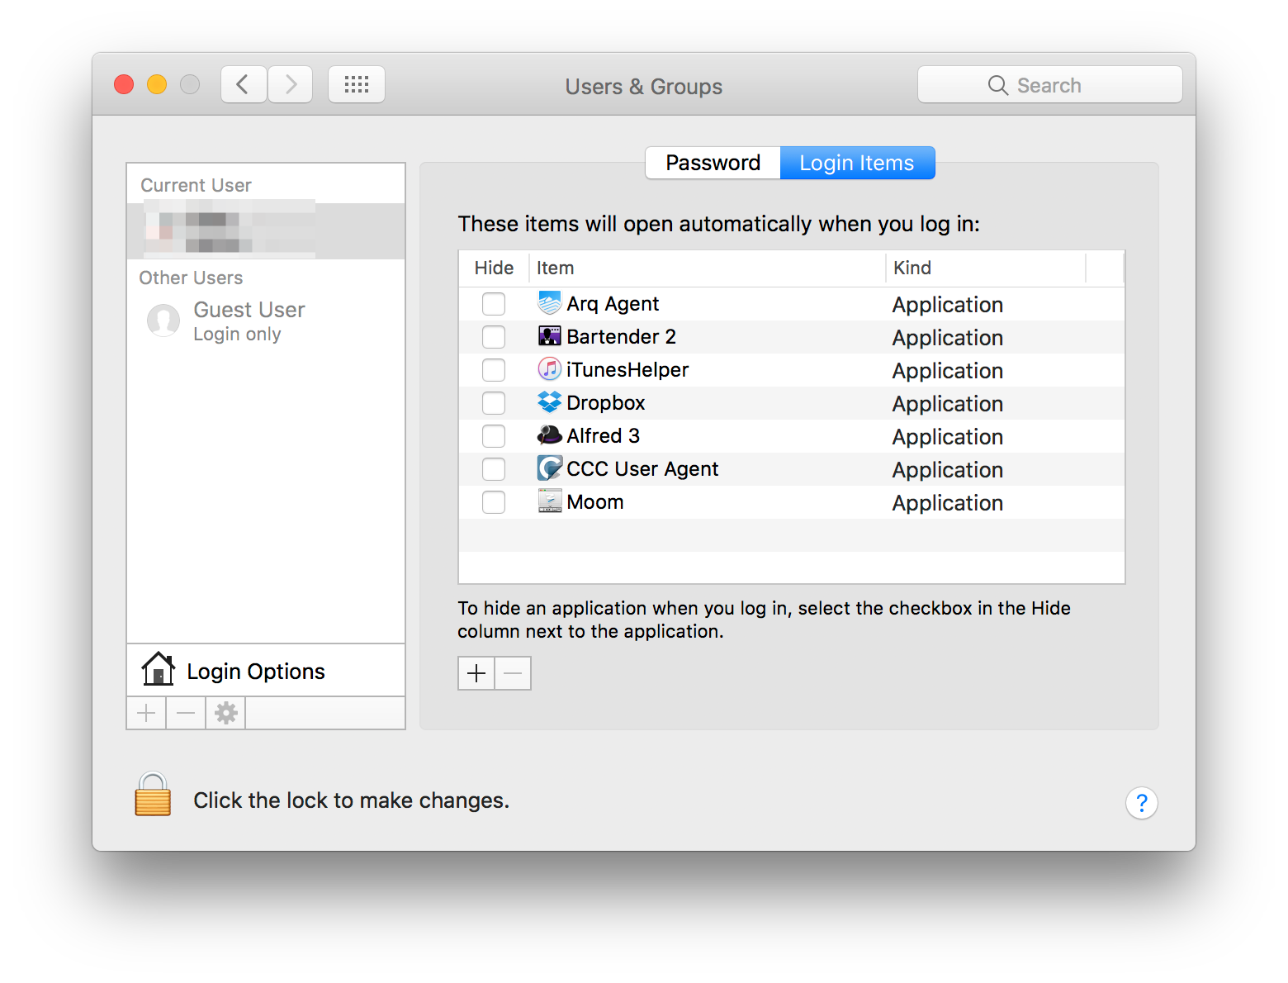Open Login Options
The width and height of the screenshot is (1288, 983).
coord(266,671)
